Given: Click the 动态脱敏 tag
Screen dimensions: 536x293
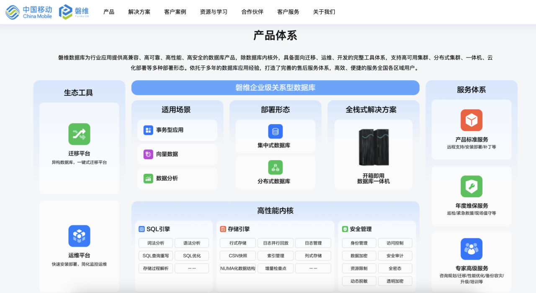Looking at the screenshot, I should 359,281.
